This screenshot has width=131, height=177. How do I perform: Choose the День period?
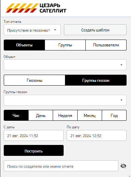click(x=40, y=116)
